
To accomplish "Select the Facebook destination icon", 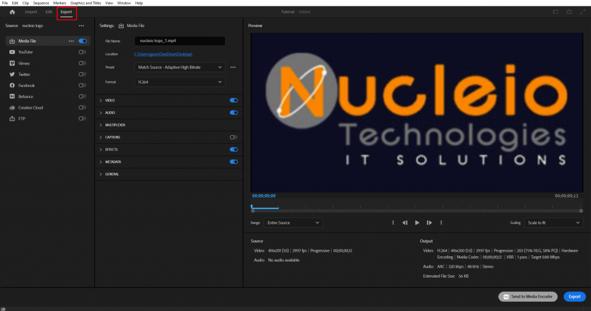I will [12, 85].
